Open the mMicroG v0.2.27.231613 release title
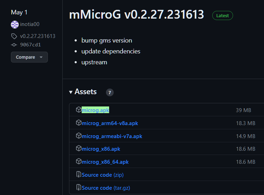Viewport: 264px width, 195px height. pyautogui.click(x=136, y=14)
